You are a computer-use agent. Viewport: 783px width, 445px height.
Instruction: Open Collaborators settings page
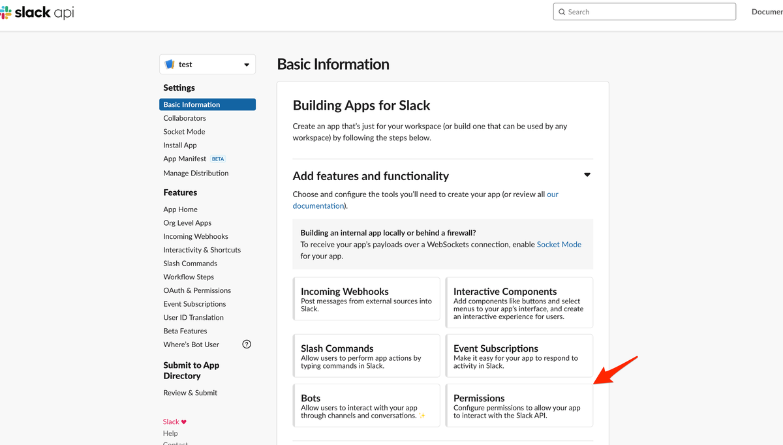click(x=185, y=118)
